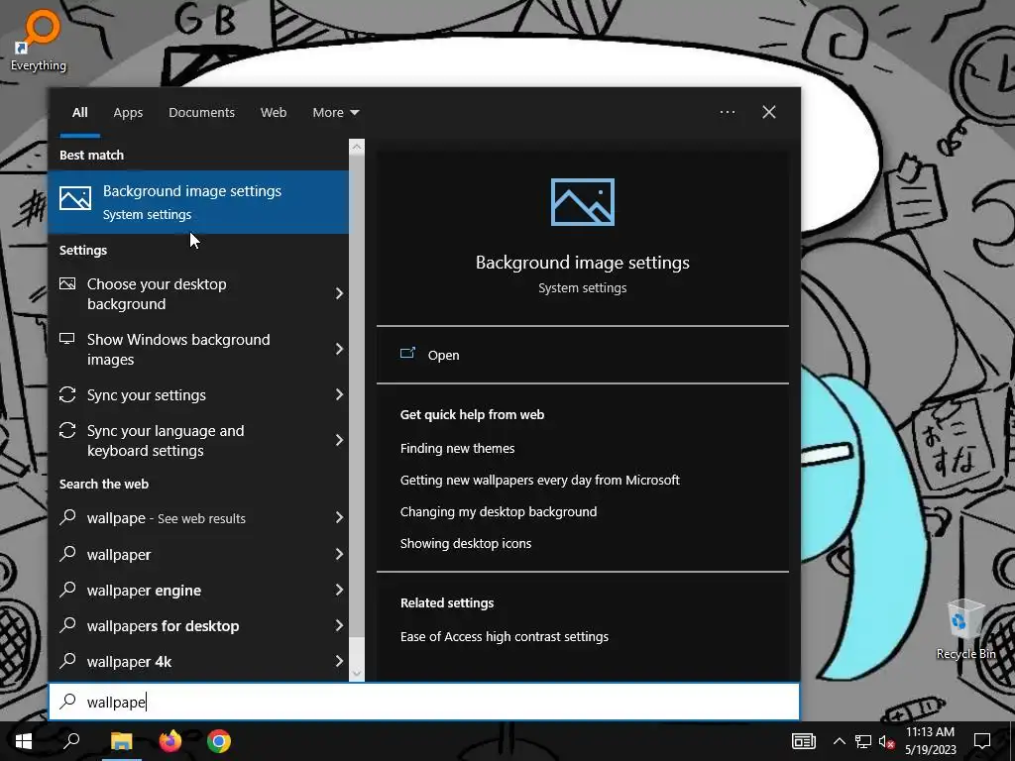Screen dimensions: 1015x761
Task: Click the search icon beside wallpaper engine
Action: [67, 589]
